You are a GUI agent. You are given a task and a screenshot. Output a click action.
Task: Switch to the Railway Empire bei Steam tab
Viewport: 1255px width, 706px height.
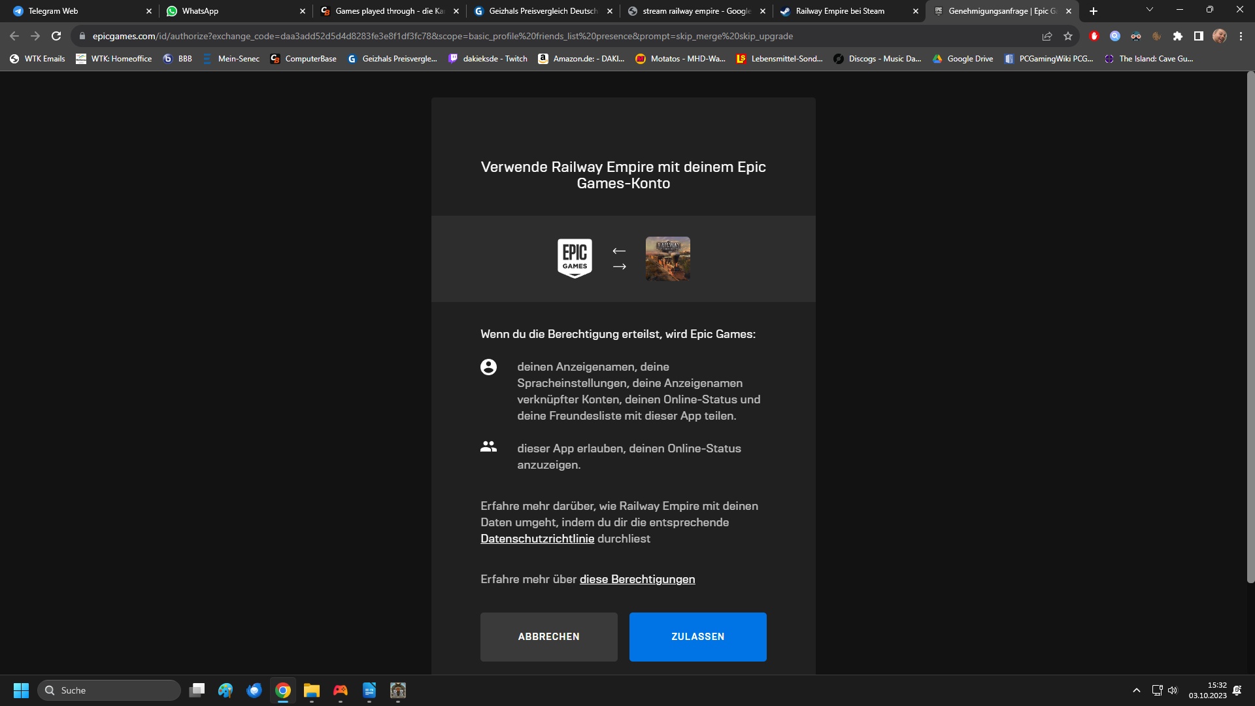click(x=840, y=11)
